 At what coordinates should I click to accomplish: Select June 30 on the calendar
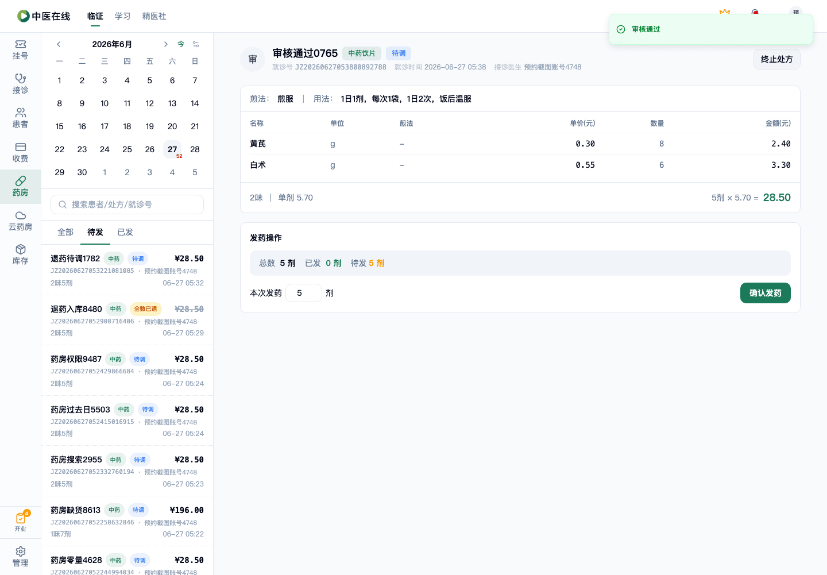tap(82, 172)
